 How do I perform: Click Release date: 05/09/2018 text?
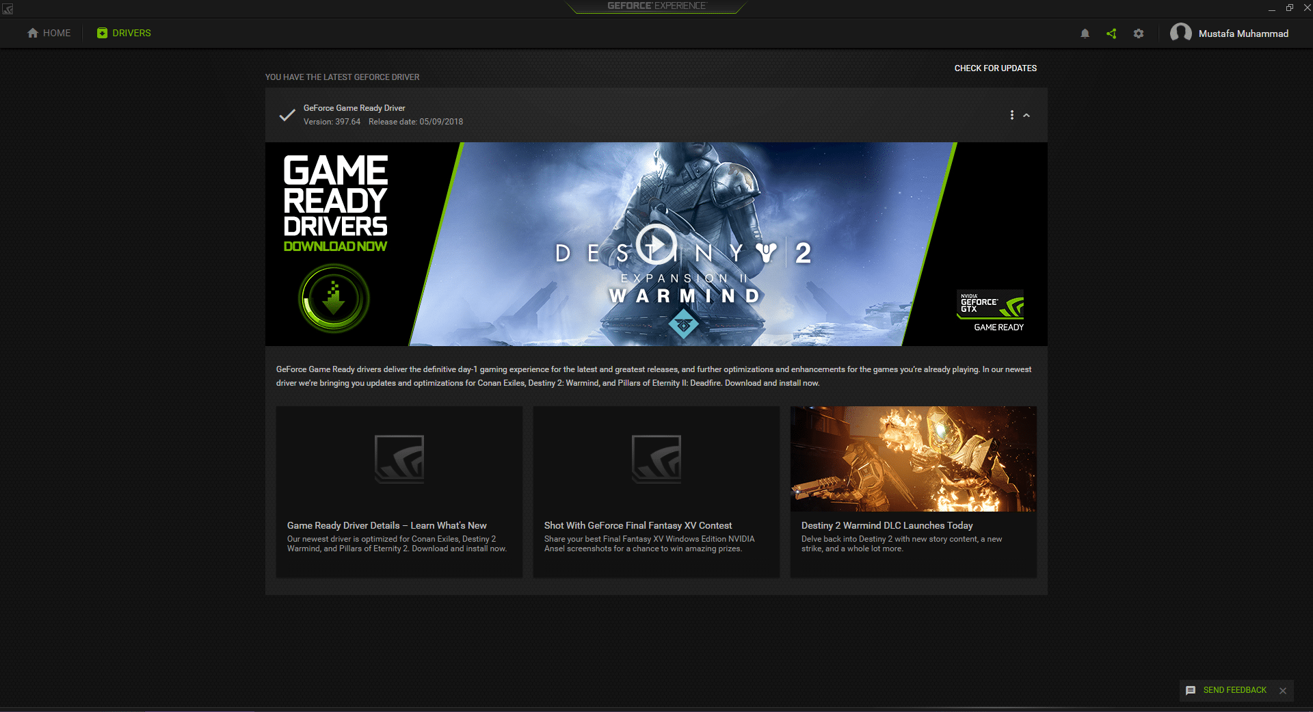point(416,122)
